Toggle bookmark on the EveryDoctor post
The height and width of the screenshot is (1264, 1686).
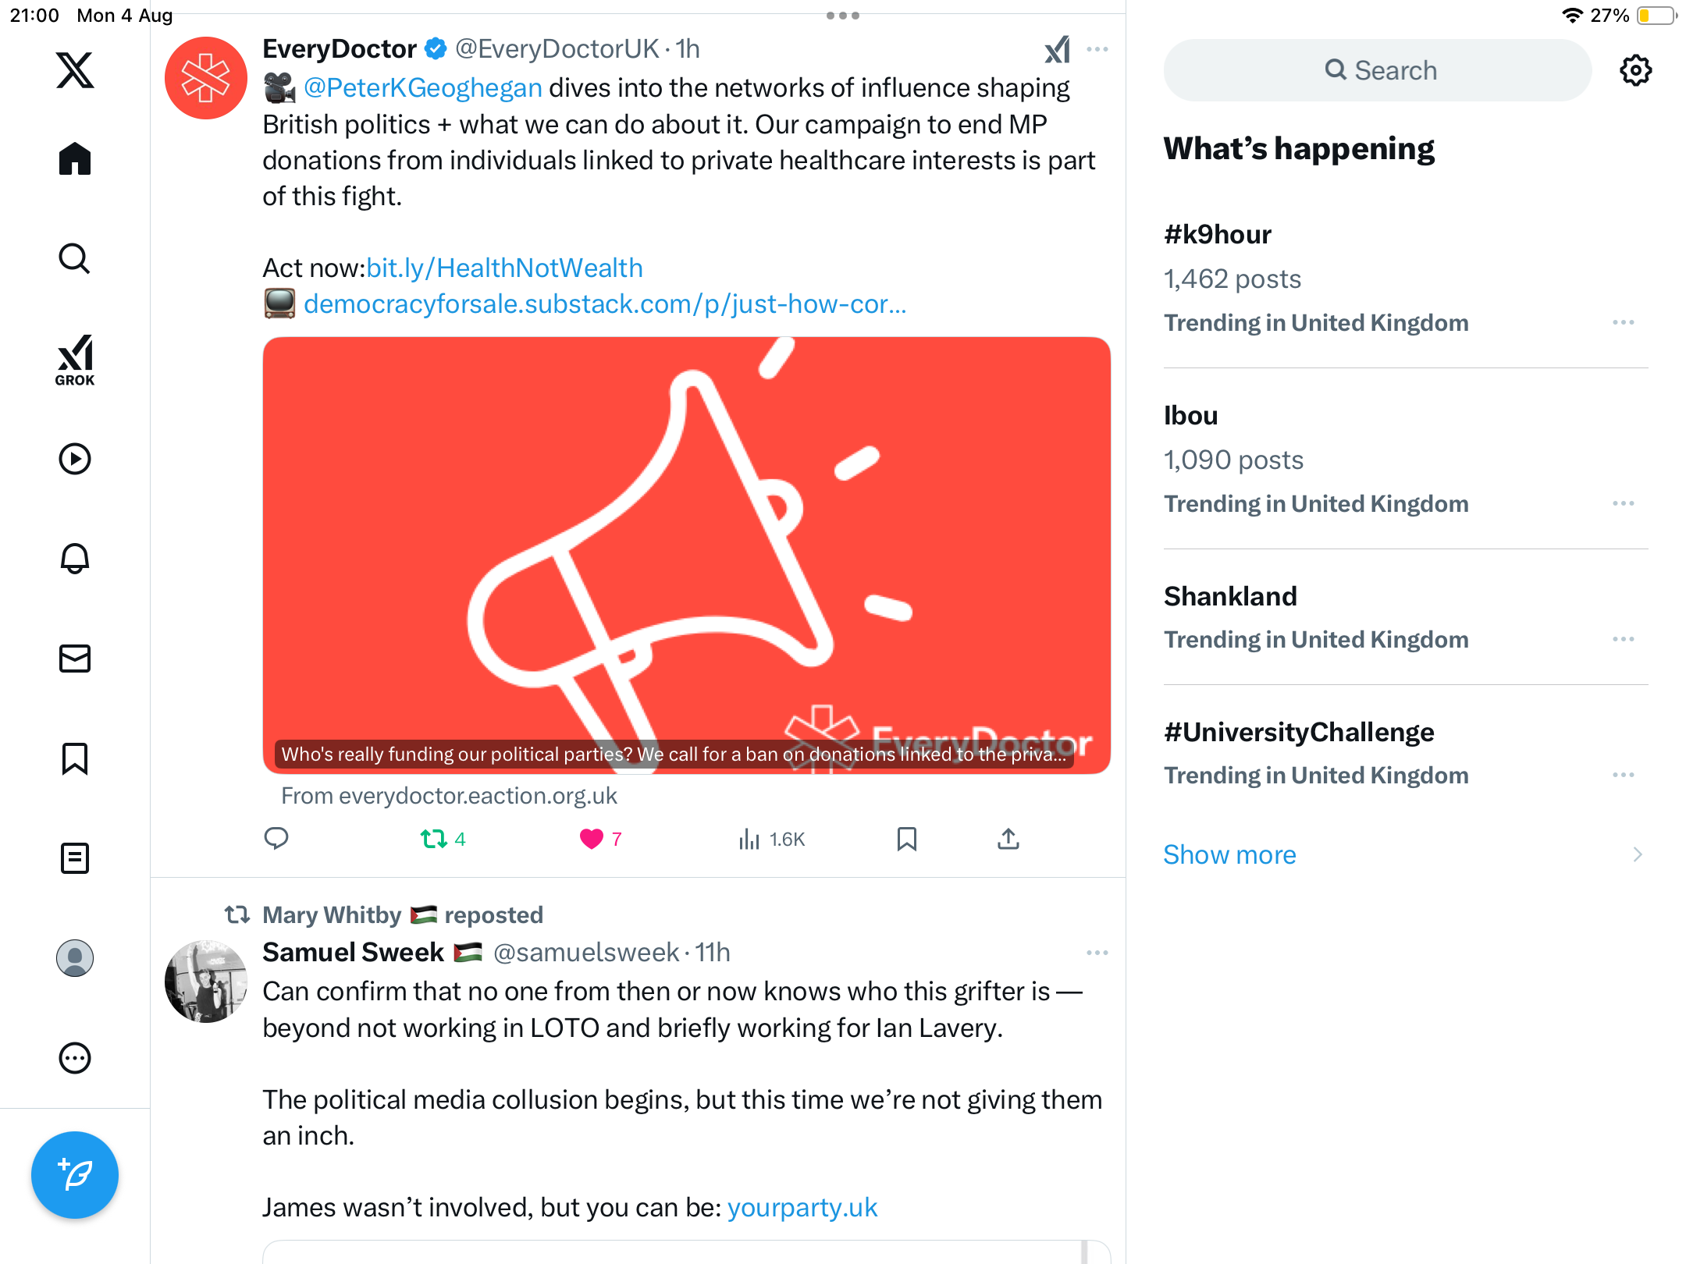coord(906,839)
